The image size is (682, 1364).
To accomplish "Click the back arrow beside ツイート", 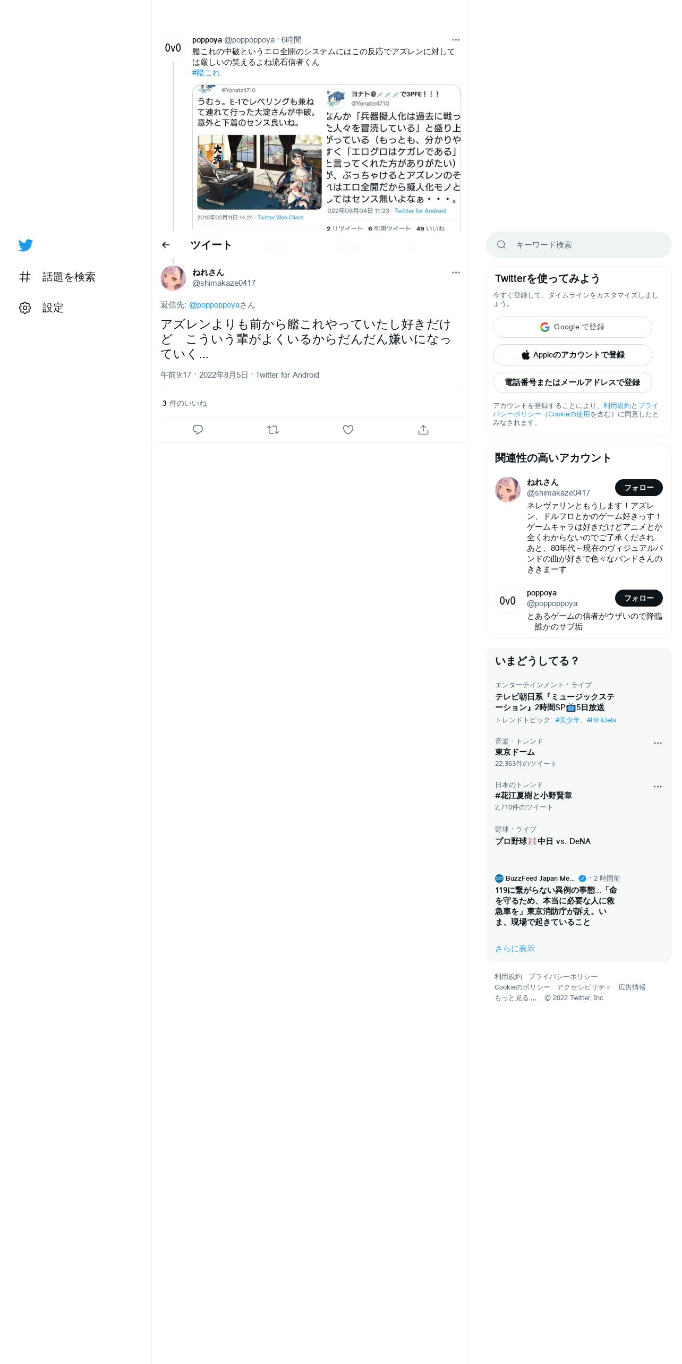I will tap(166, 245).
